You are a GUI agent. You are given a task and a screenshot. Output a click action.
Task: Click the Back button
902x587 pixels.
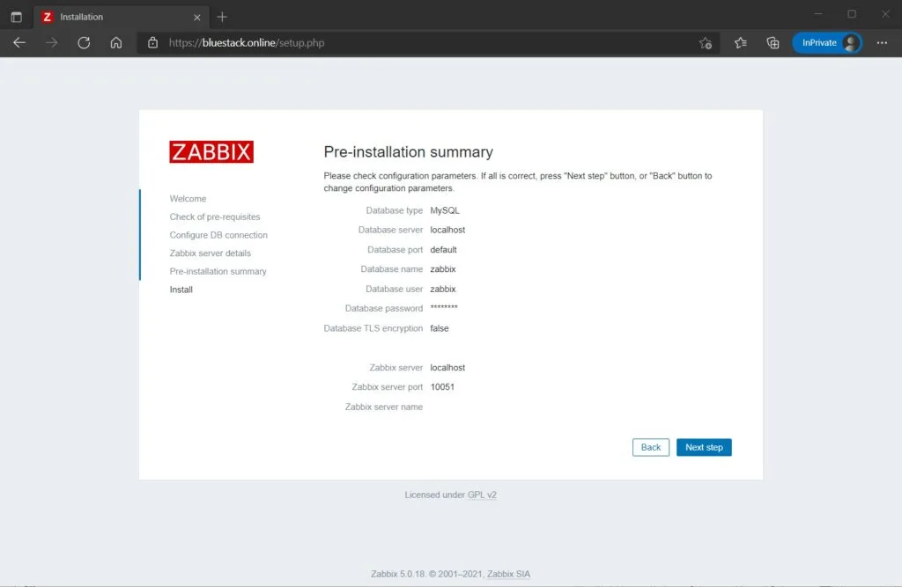click(x=651, y=447)
